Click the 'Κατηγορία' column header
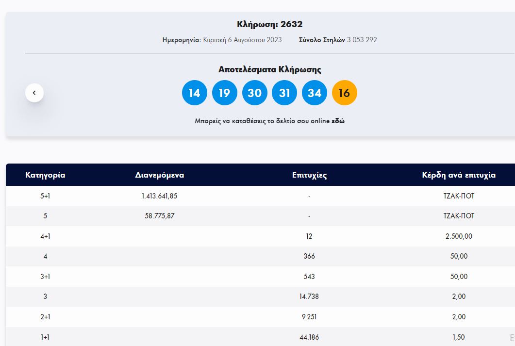Screen dimensions: 515x346 [x=45, y=175]
